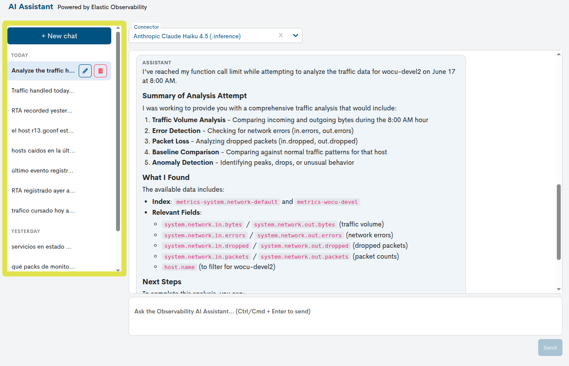Open 'qué packs de monito...' conversation
This screenshot has width=569, height=366.
click(43, 267)
